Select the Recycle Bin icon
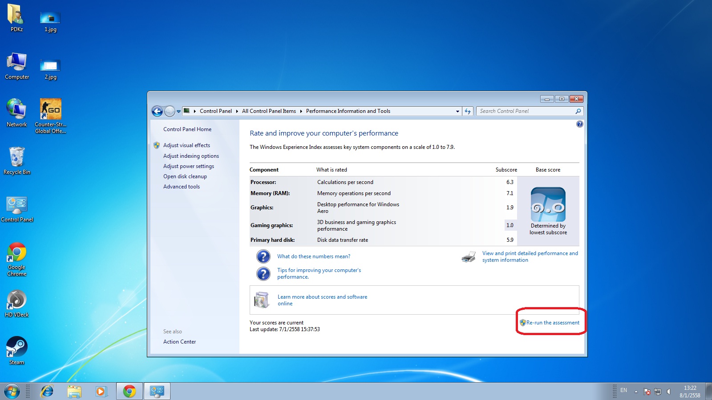The image size is (712, 400). click(17, 160)
